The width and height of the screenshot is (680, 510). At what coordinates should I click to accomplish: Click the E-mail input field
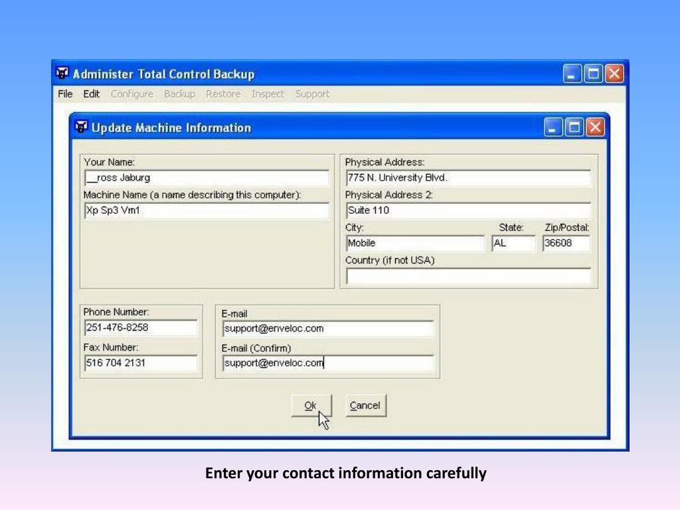click(x=328, y=329)
